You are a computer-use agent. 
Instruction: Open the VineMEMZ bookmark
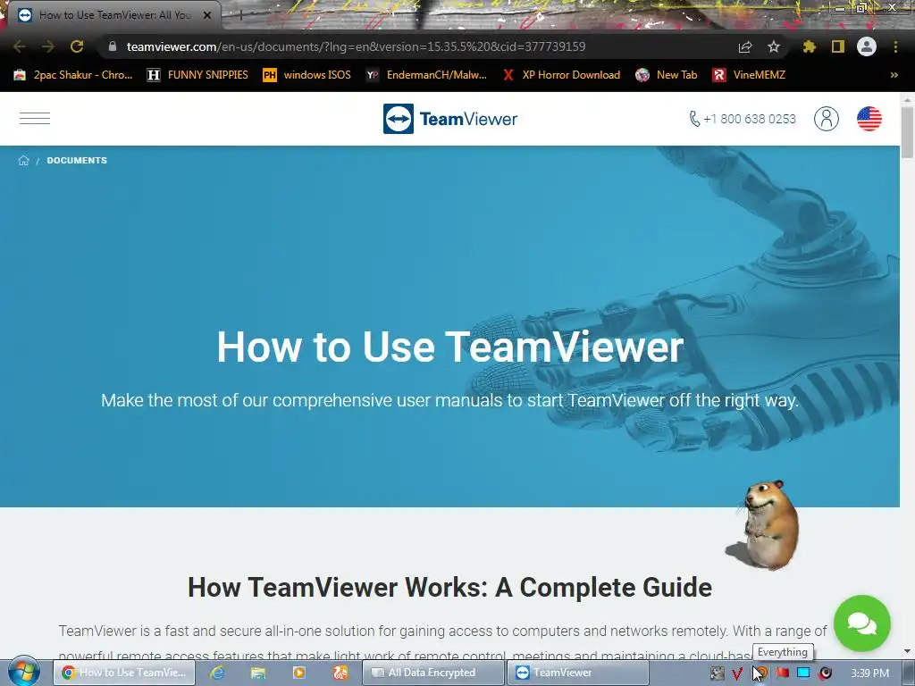[x=750, y=75]
